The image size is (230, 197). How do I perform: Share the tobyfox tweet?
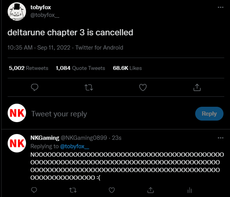[197, 88]
